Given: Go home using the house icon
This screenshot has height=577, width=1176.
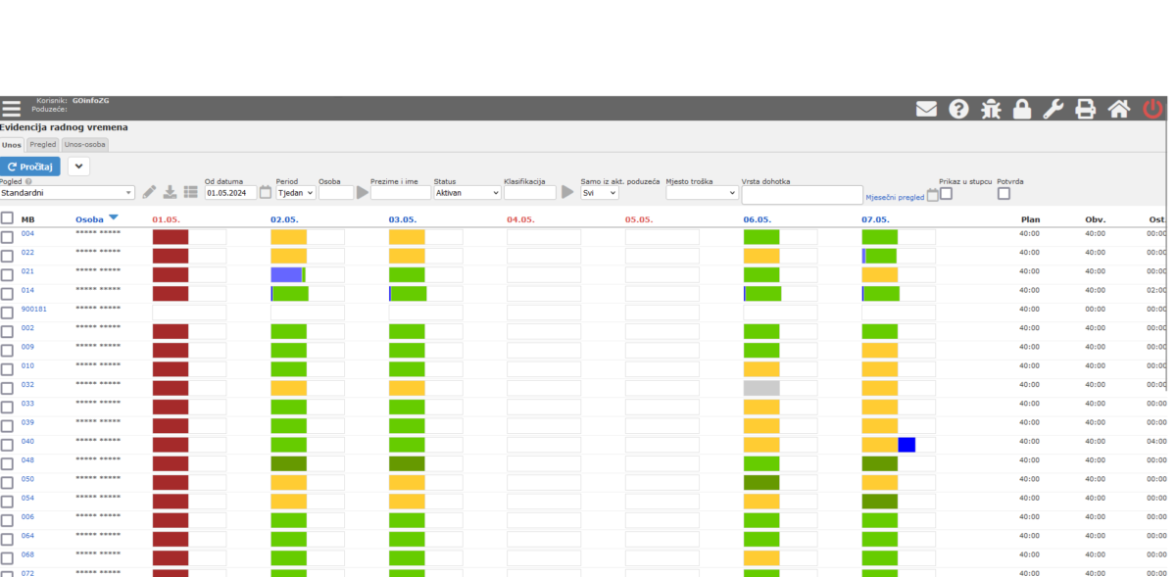Looking at the screenshot, I should pyautogui.click(x=1118, y=109).
